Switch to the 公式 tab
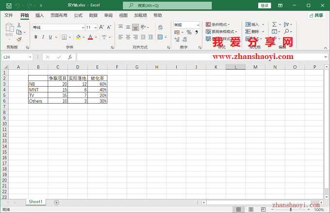This screenshot has width=330, height=213. 78,15
